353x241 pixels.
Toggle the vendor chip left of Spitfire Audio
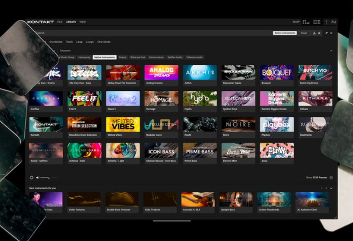[x=156, y=57]
